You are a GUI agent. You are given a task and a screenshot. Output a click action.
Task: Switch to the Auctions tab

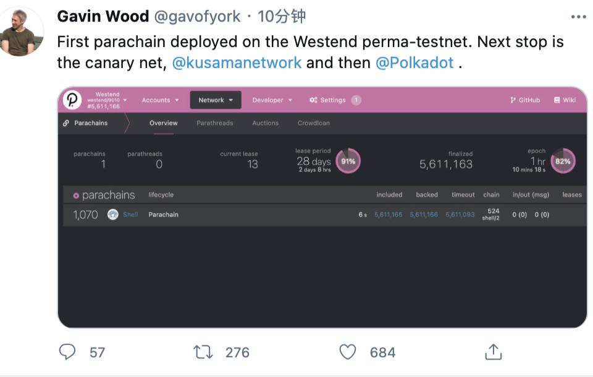264,122
